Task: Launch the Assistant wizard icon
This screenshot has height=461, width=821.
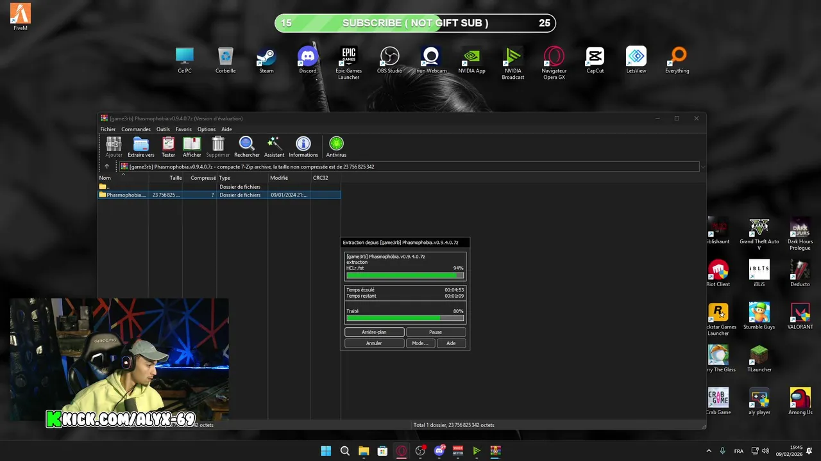Action: coord(274,147)
